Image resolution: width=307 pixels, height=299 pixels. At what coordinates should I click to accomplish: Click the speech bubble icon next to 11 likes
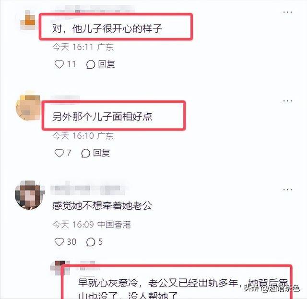tap(91, 64)
